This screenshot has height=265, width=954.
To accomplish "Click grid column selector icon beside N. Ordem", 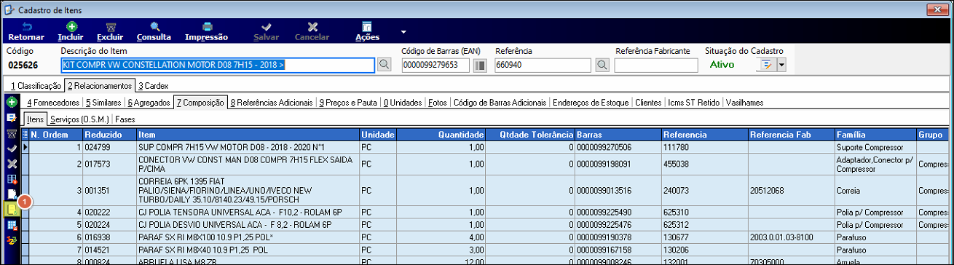I will (26, 135).
